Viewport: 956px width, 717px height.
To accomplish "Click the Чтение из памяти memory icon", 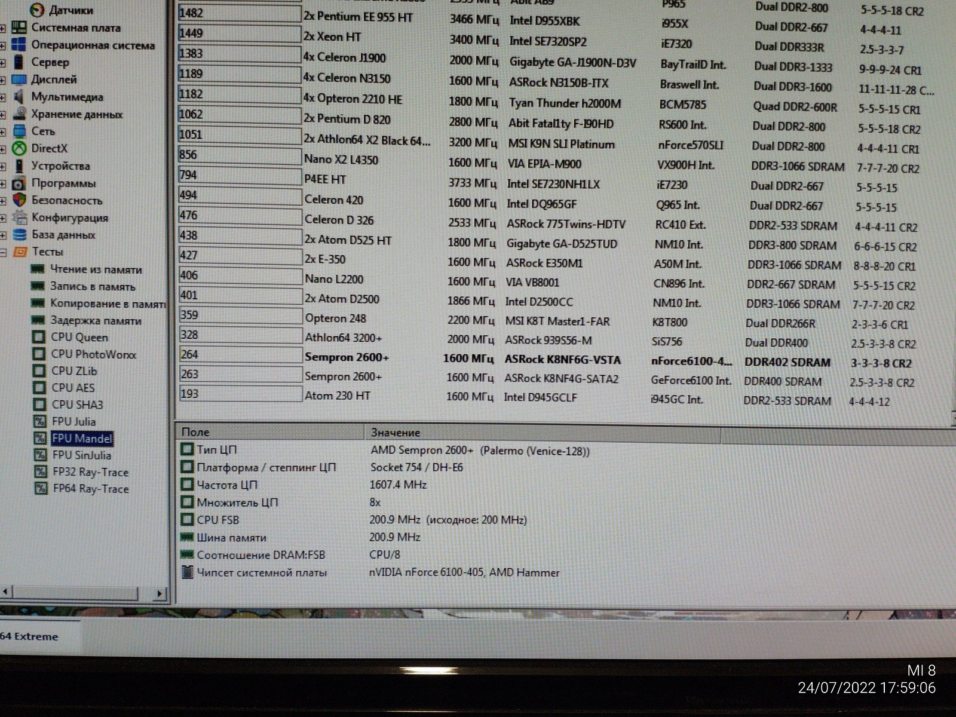I will (38, 269).
